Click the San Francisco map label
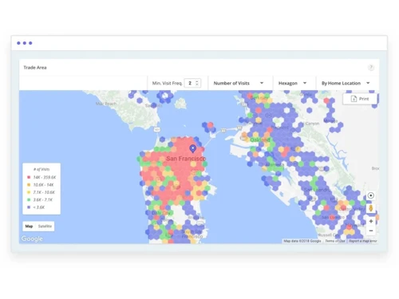 [x=186, y=159]
